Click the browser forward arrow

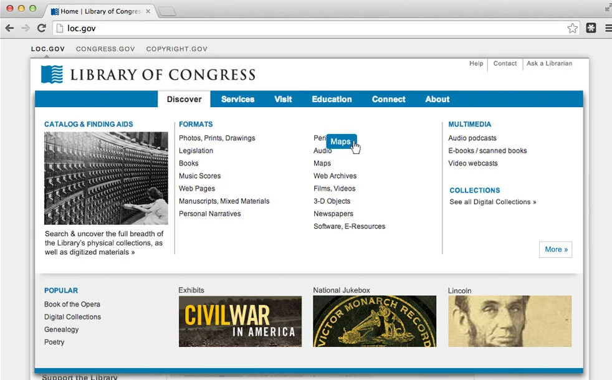(x=26, y=28)
